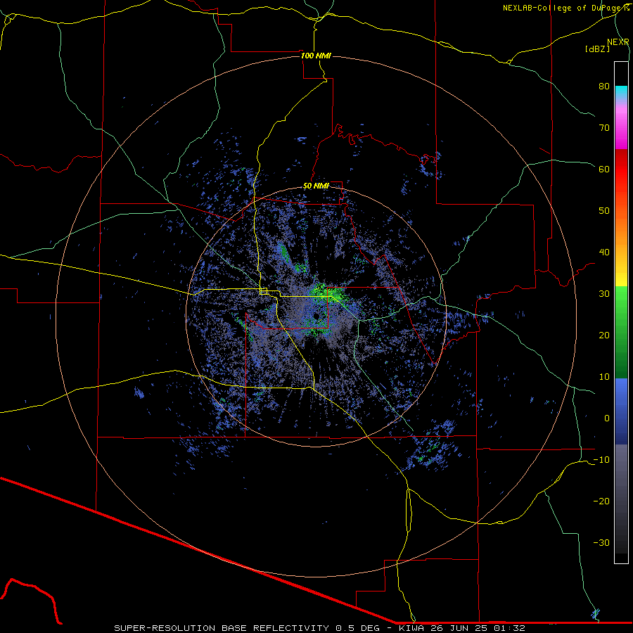Click the 30 value on the color scale

[604, 293]
